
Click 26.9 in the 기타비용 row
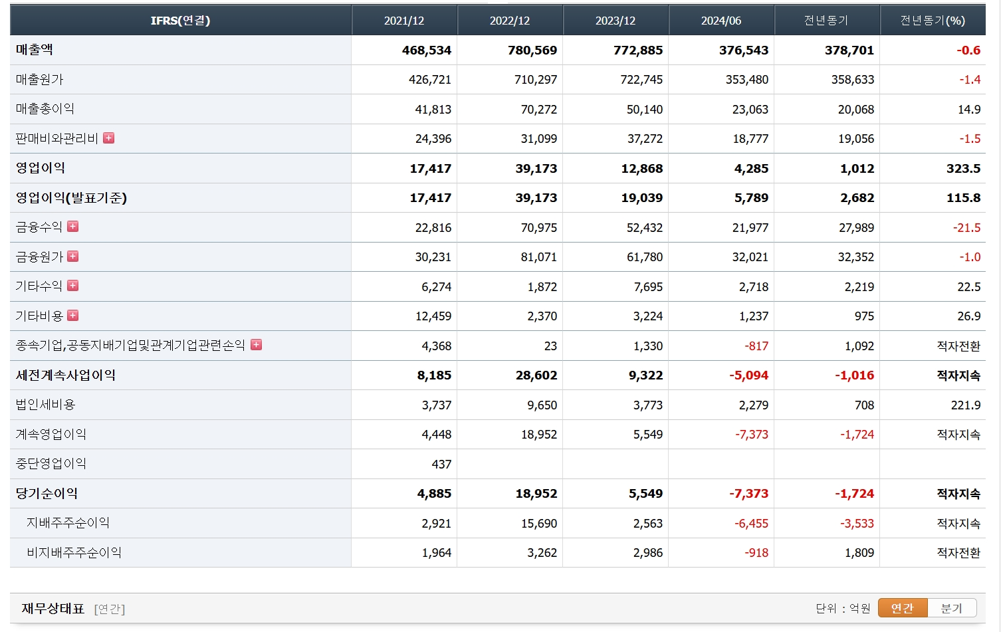coord(969,316)
